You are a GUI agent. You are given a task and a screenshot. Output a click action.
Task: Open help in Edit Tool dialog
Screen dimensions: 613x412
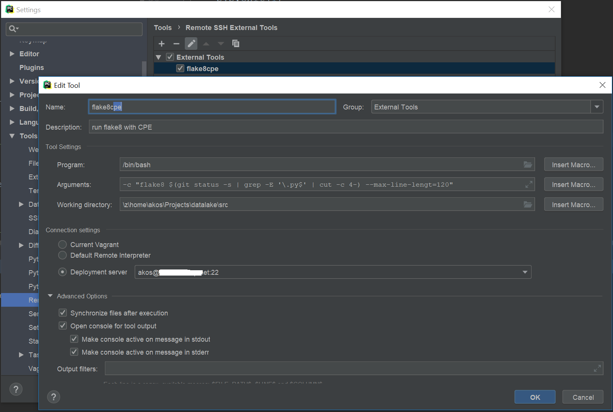tap(54, 397)
